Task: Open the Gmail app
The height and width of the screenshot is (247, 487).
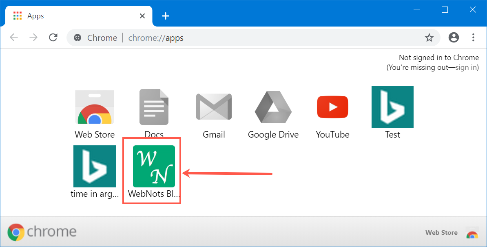Action: tap(214, 107)
